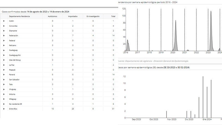This screenshot has width=222, height=125.
Task: Expand the Colón row arrow
Action: (4, 21)
